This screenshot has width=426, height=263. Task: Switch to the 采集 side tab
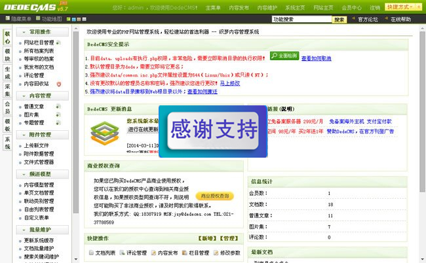7,90
